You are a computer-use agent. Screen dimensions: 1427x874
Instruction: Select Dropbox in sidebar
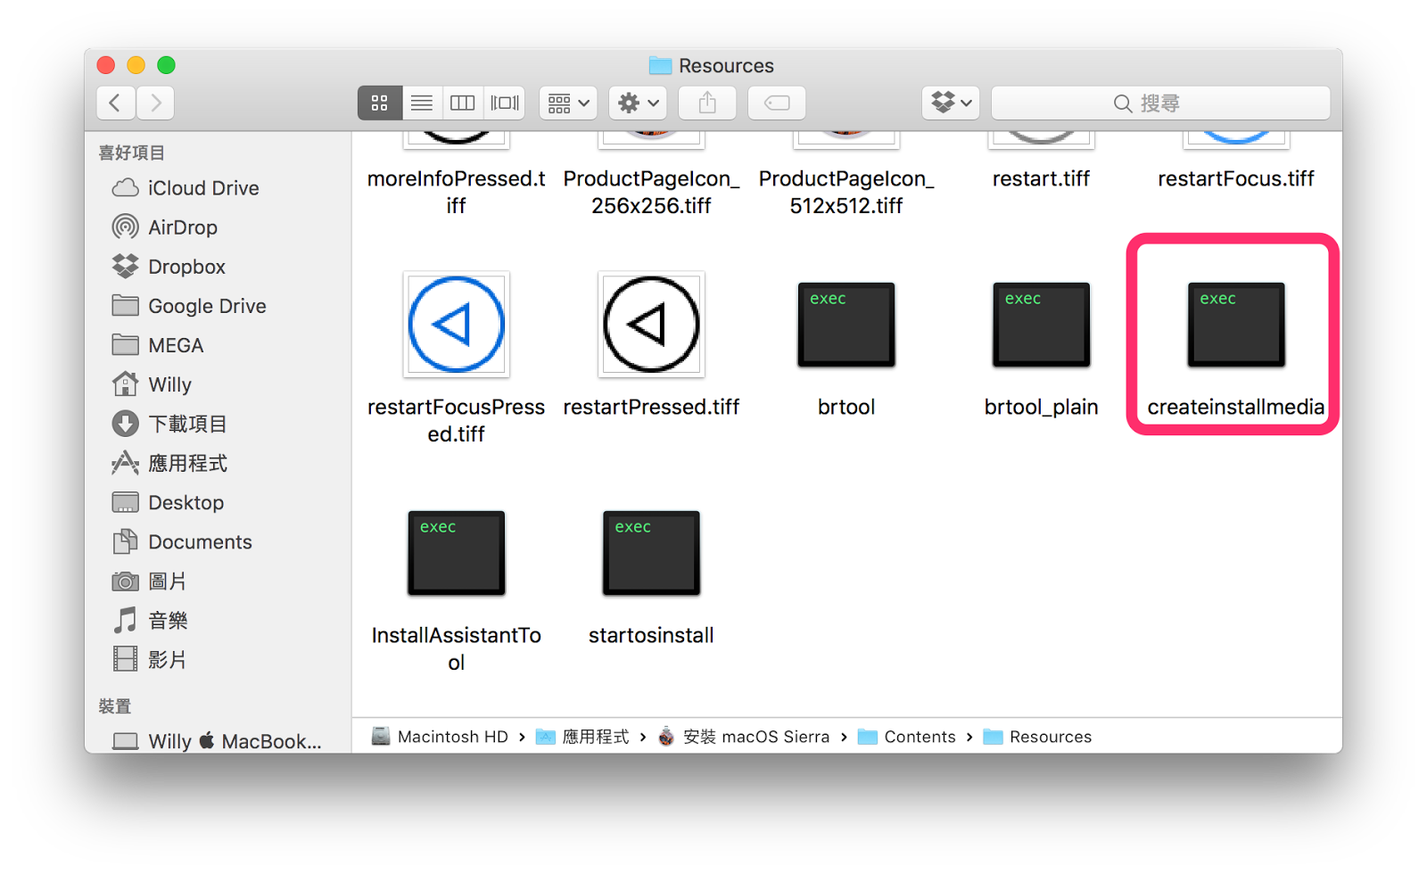point(169,267)
